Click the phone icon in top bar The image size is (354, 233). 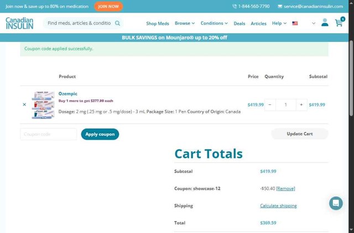point(235,6)
